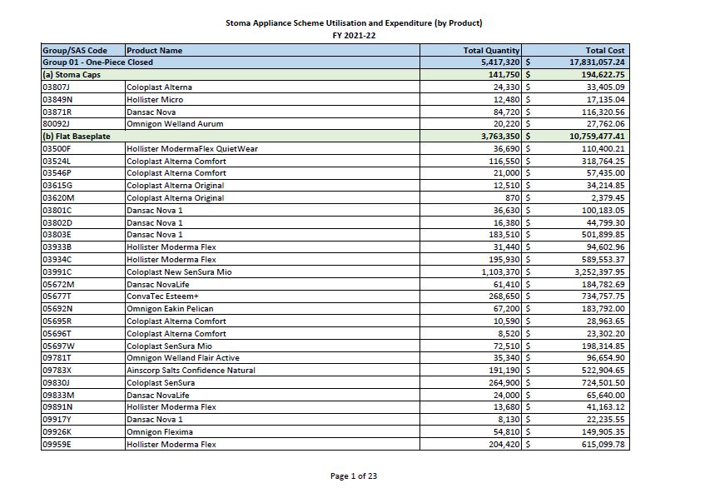The width and height of the screenshot is (710, 498).
Task: Select Omnigon Flexima product cell
Action: (x=272, y=432)
